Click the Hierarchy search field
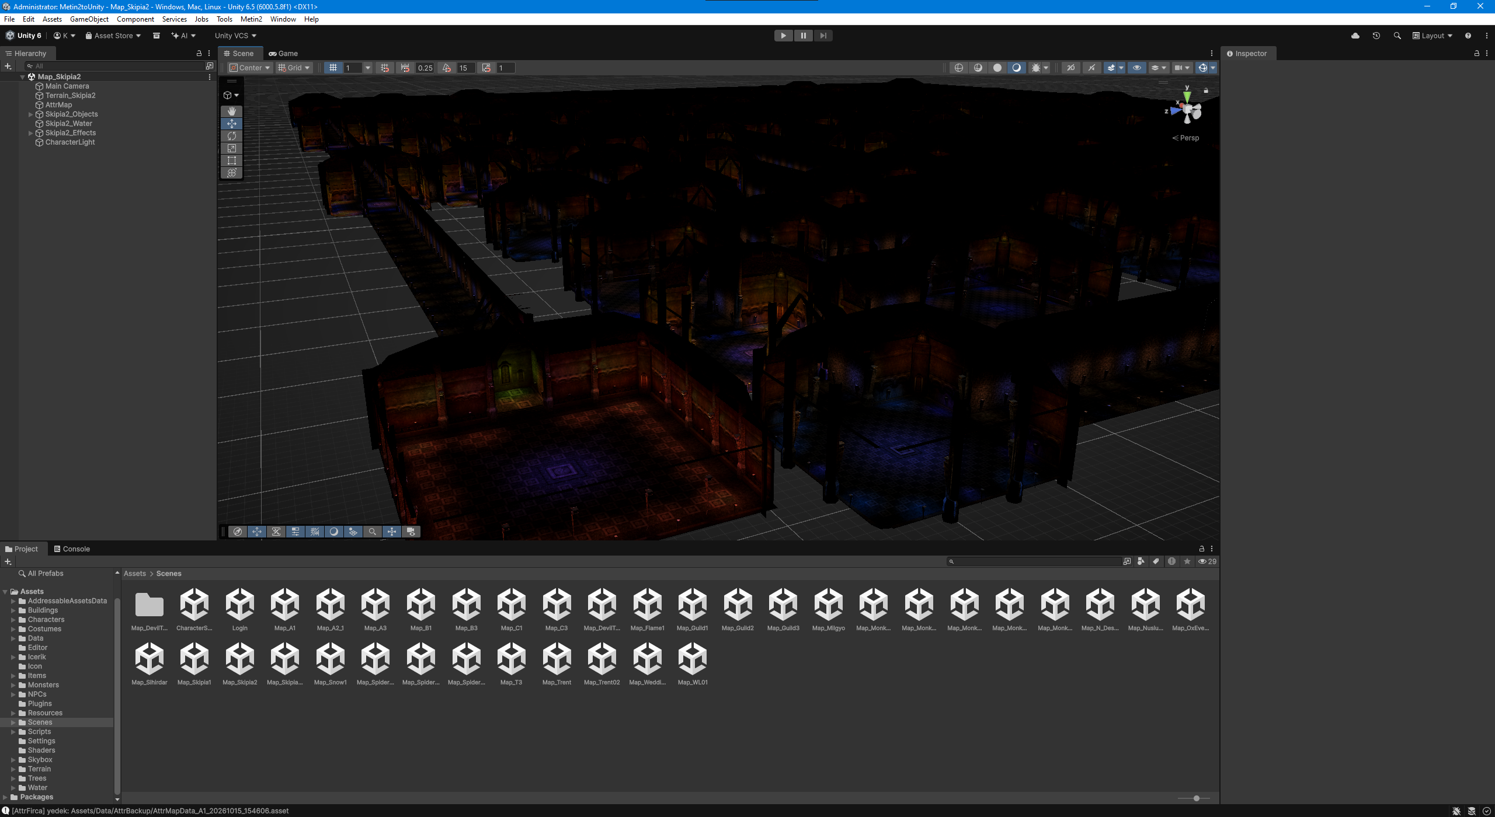Screen dimensions: 1495x817 [115, 66]
